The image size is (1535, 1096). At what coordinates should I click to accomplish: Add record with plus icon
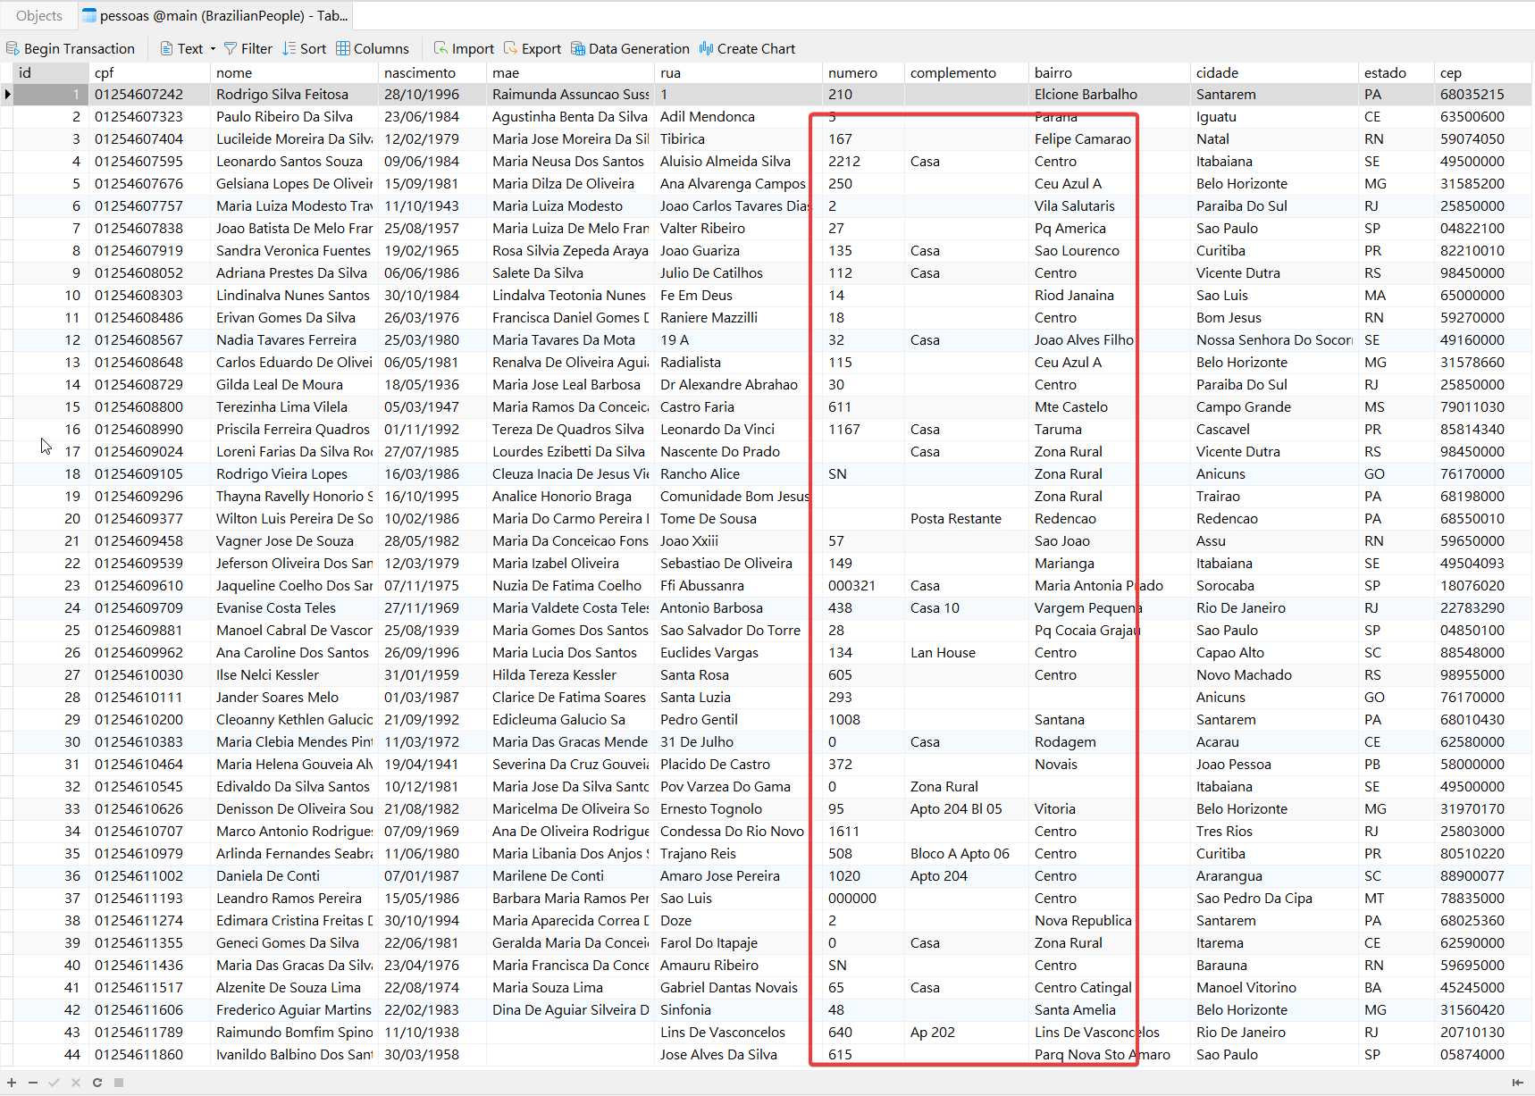[12, 1083]
